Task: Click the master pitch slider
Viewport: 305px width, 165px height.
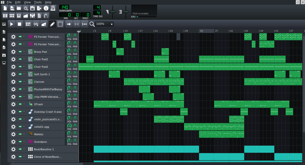Action: pyautogui.click(x=126, y=12)
